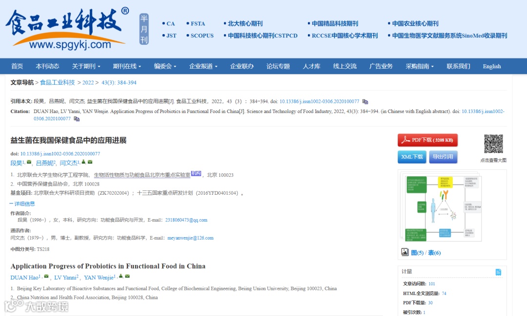Open author 闫文杰 link

click(x=69, y=163)
